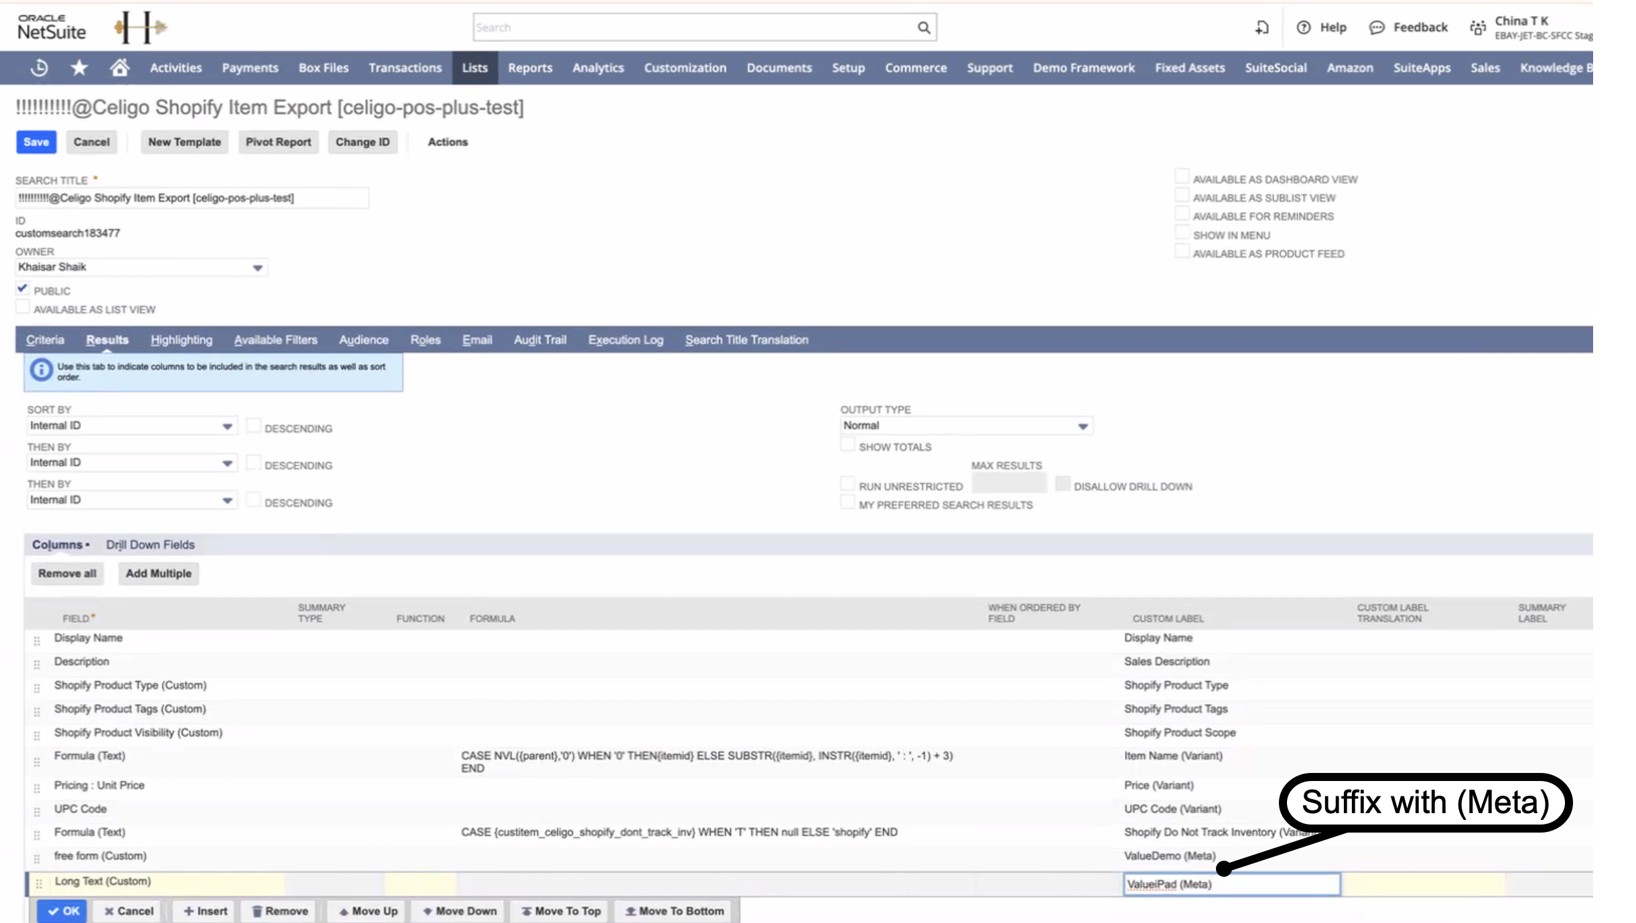Open the role switcher icon beside China T K

pos(1477,27)
